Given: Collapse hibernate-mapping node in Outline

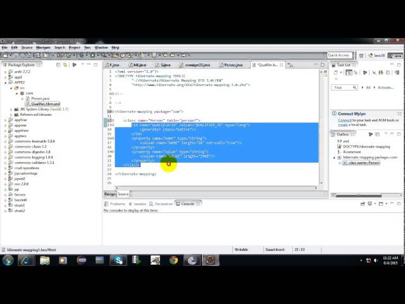Looking at the screenshot, I should pyautogui.click(x=334, y=158).
